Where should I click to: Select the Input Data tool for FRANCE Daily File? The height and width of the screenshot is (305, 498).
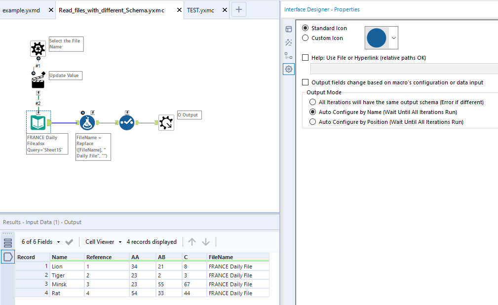tap(38, 122)
